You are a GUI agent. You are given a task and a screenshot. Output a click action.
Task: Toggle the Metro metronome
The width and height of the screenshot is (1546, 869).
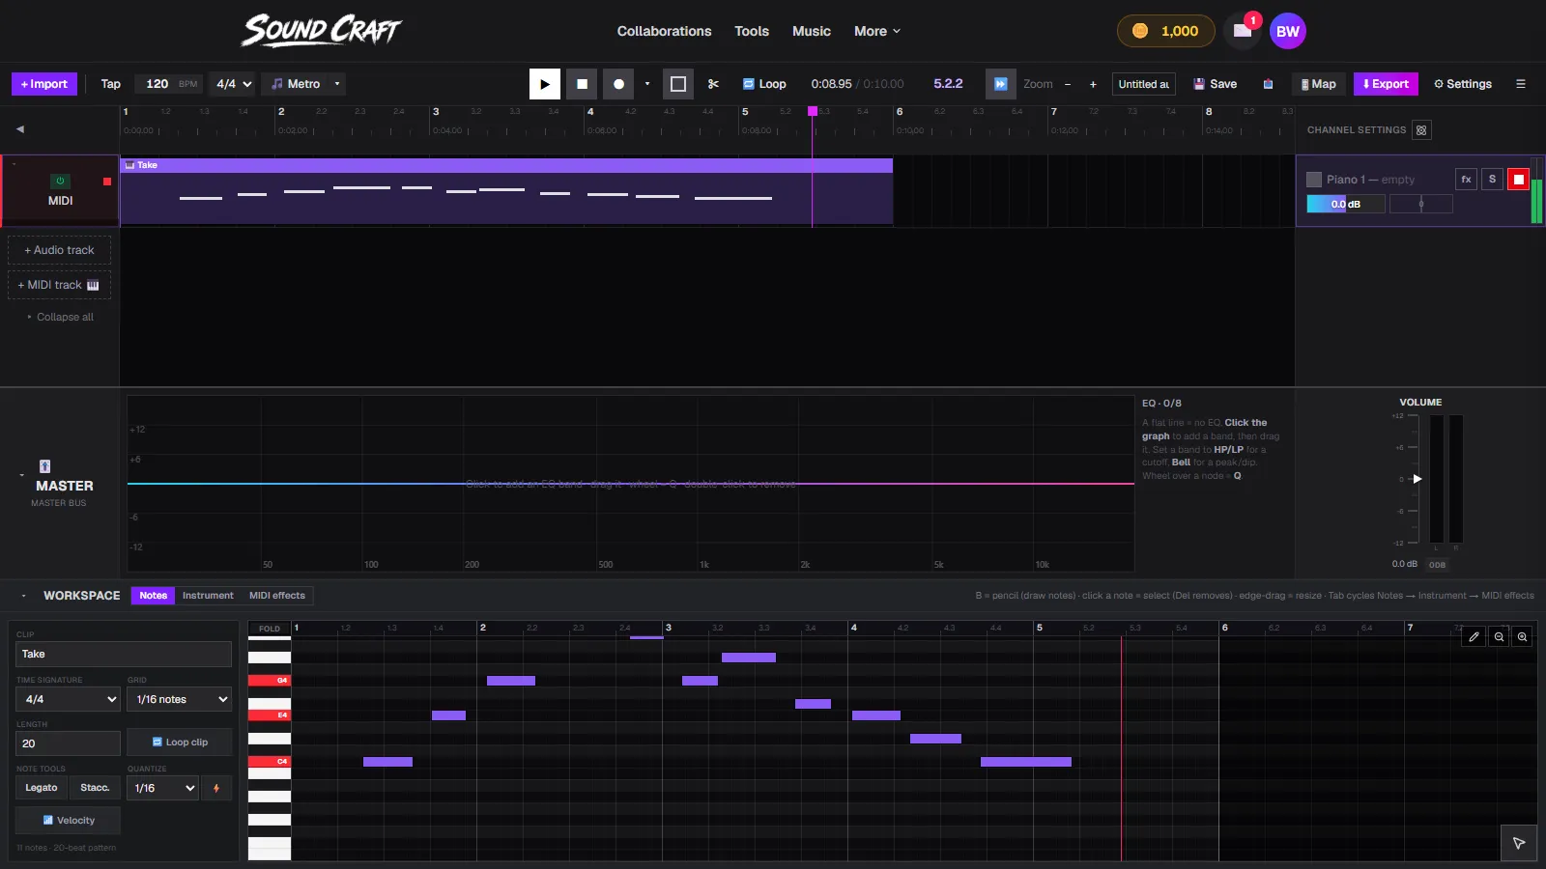click(296, 84)
